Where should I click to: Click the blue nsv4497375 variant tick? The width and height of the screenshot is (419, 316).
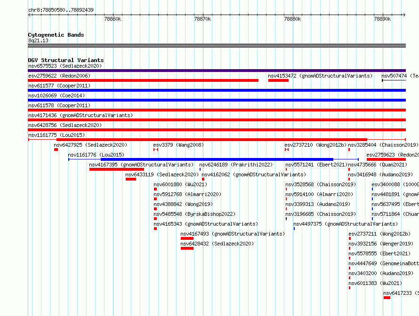pos(294,229)
